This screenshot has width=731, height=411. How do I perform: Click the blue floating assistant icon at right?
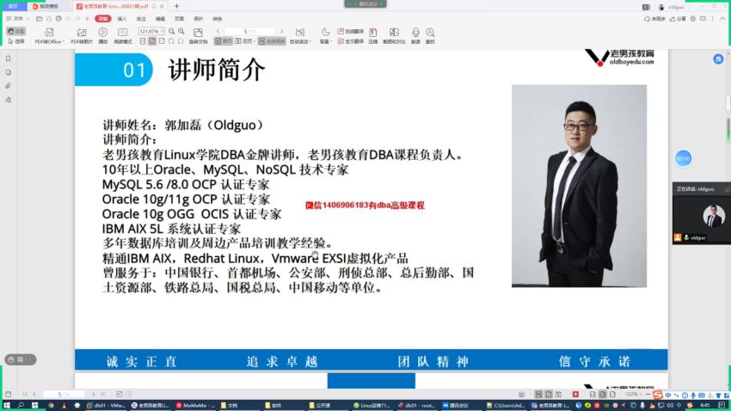718,59
